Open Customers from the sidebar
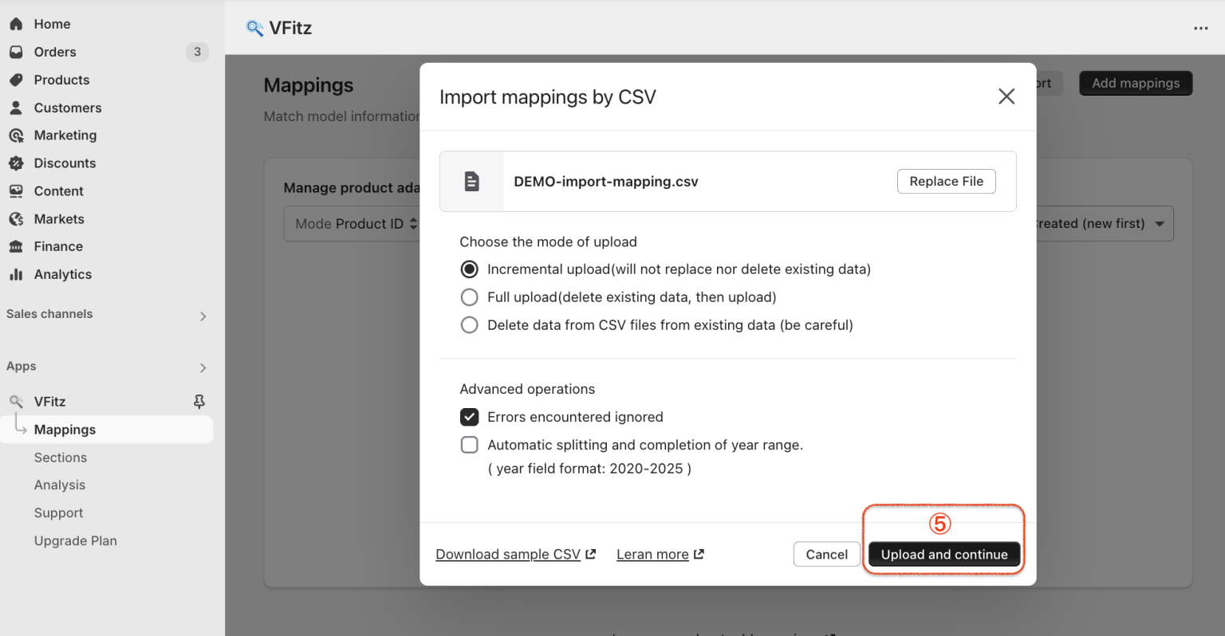 coord(67,108)
